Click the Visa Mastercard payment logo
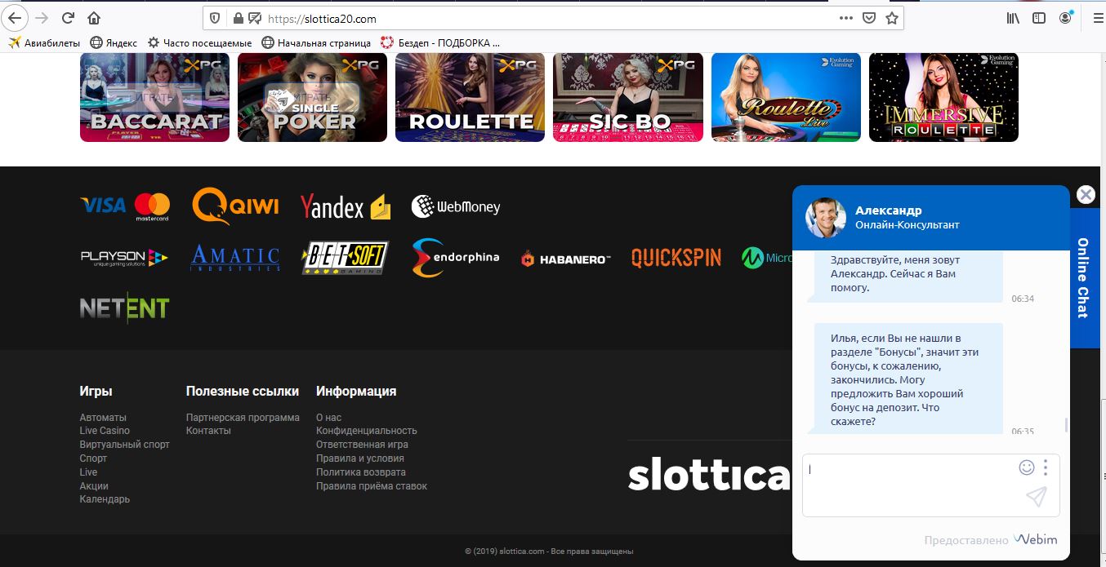This screenshot has width=1106, height=567. [125, 206]
